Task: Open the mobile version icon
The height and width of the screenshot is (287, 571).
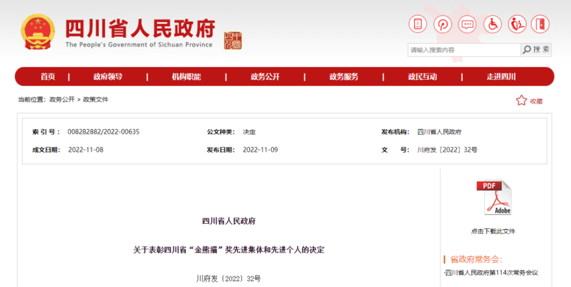Action: pyautogui.click(x=418, y=25)
